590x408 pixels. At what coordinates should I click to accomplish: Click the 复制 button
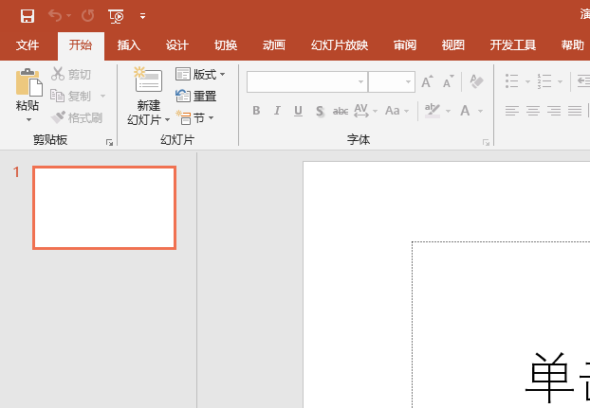click(71, 97)
